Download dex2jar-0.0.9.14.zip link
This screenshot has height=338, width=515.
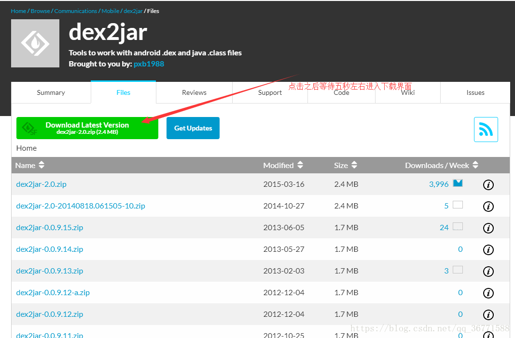tap(50, 249)
